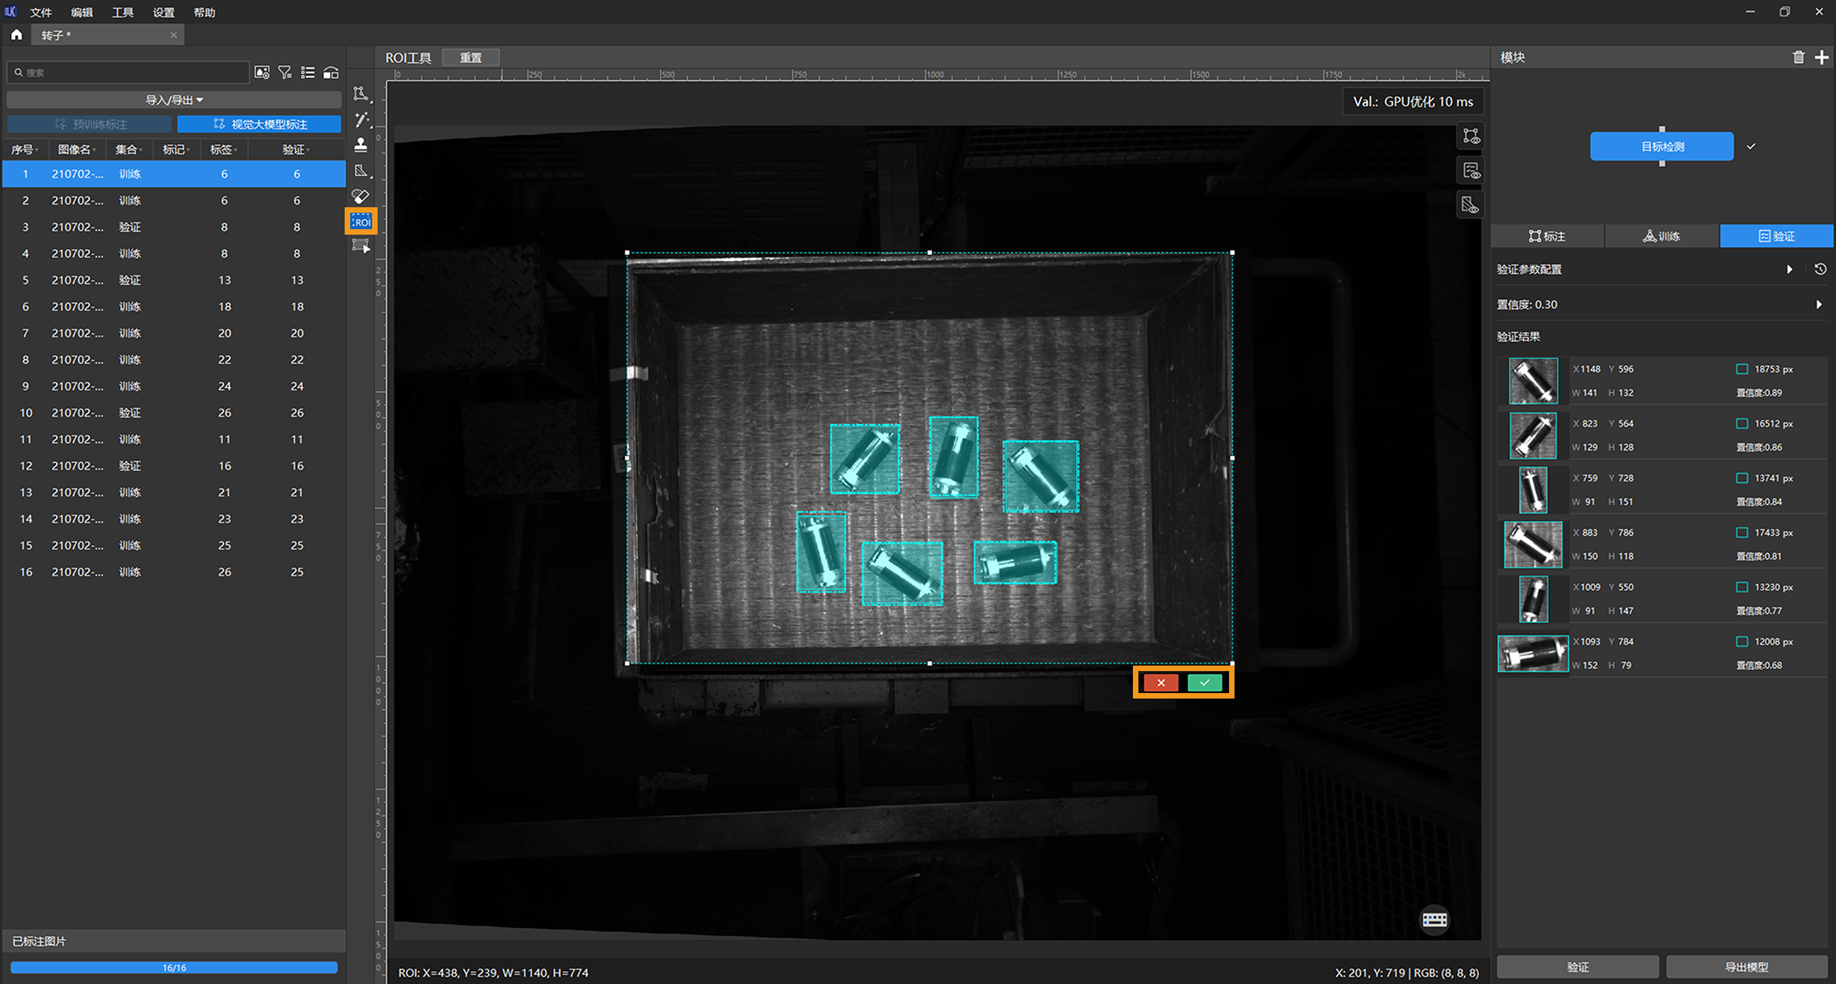Select the ROI tool in the vertical toolbar
This screenshot has width=1836, height=984.
360,222
